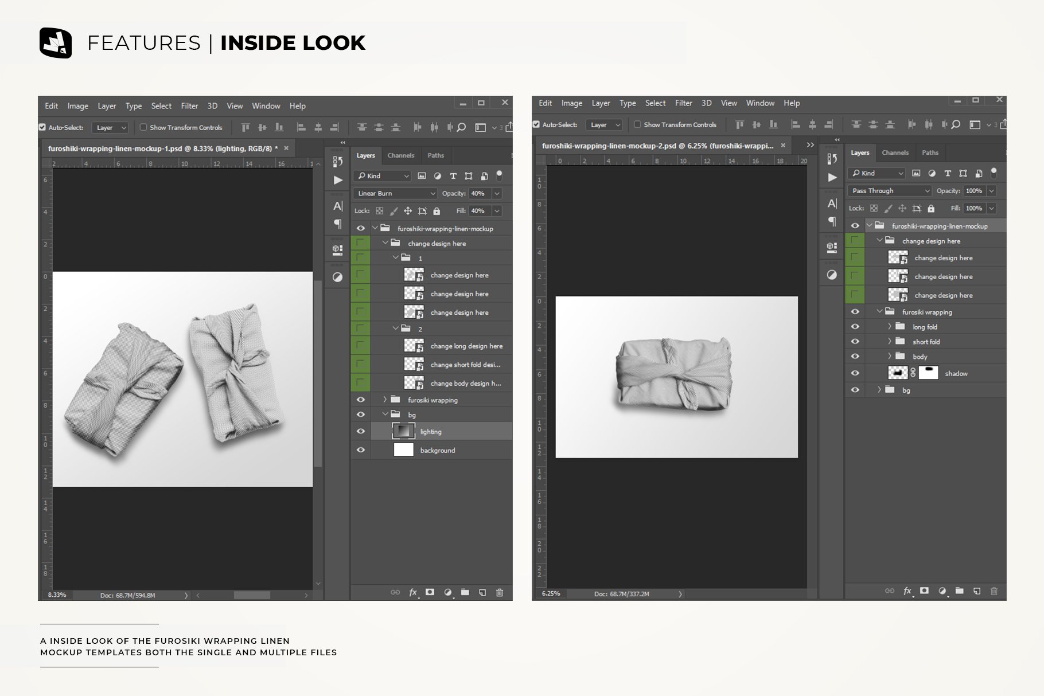
Task: Hide the shadow layer in right panel
Action: [855, 373]
